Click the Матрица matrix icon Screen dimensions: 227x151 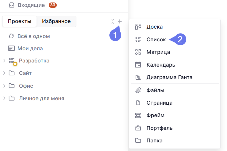tap(138, 52)
